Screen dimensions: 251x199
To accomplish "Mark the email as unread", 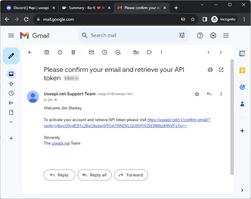I will 91,52.
